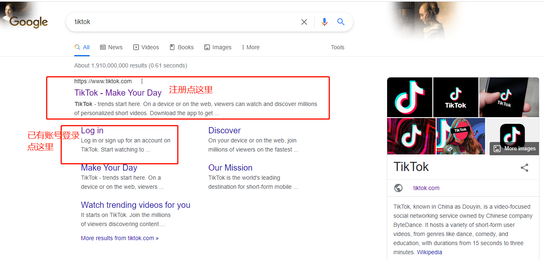Expand the More search options menu

pos(251,47)
